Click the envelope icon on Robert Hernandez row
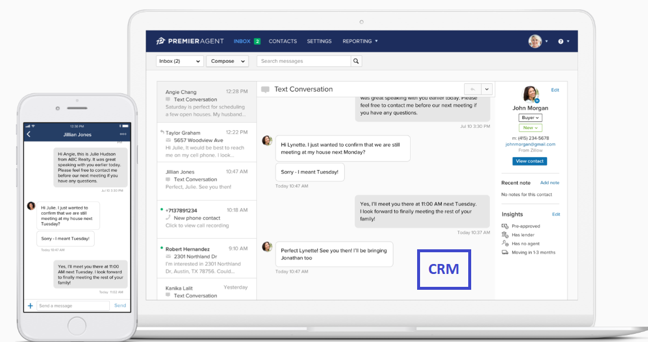This screenshot has height=342, width=648. pos(168,256)
